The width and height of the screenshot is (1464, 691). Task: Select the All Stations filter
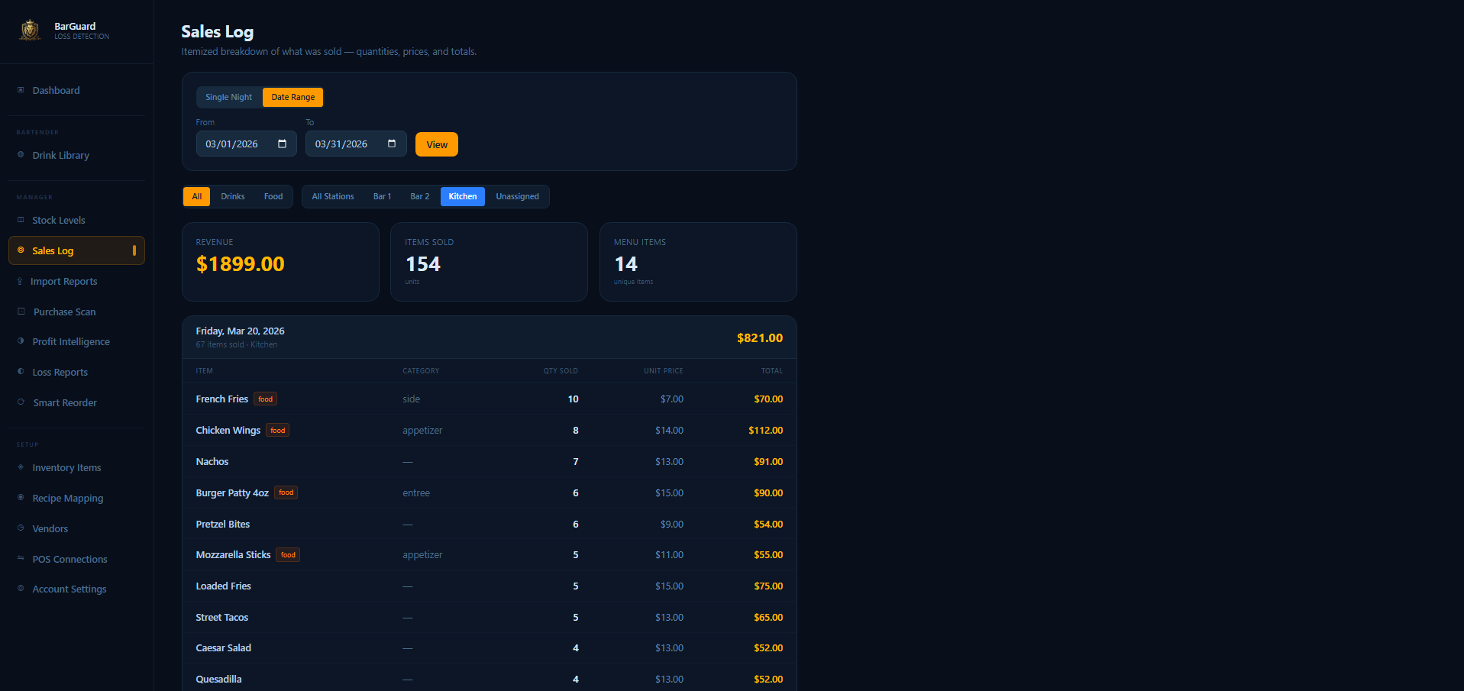pos(332,196)
